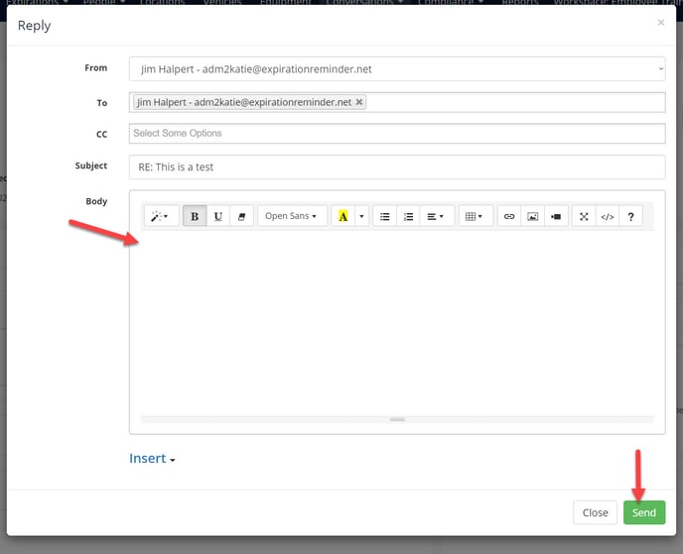Open the font color dropdown arrow
683x554 pixels.
pyautogui.click(x=361, y=216)
